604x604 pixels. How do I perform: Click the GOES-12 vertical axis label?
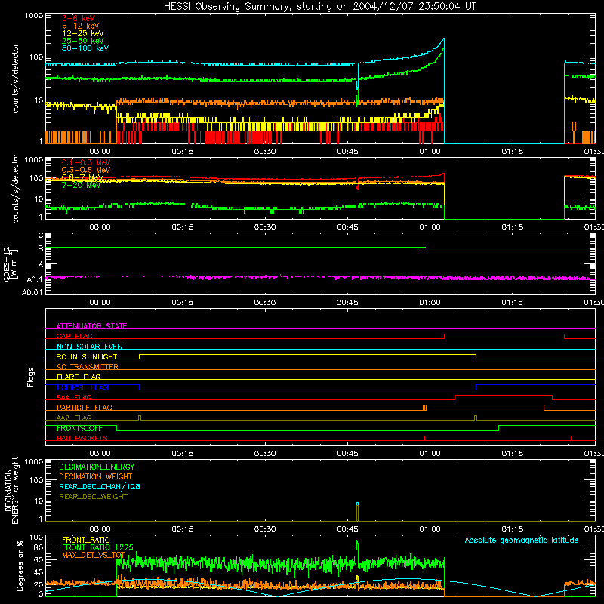pos(11,263)
